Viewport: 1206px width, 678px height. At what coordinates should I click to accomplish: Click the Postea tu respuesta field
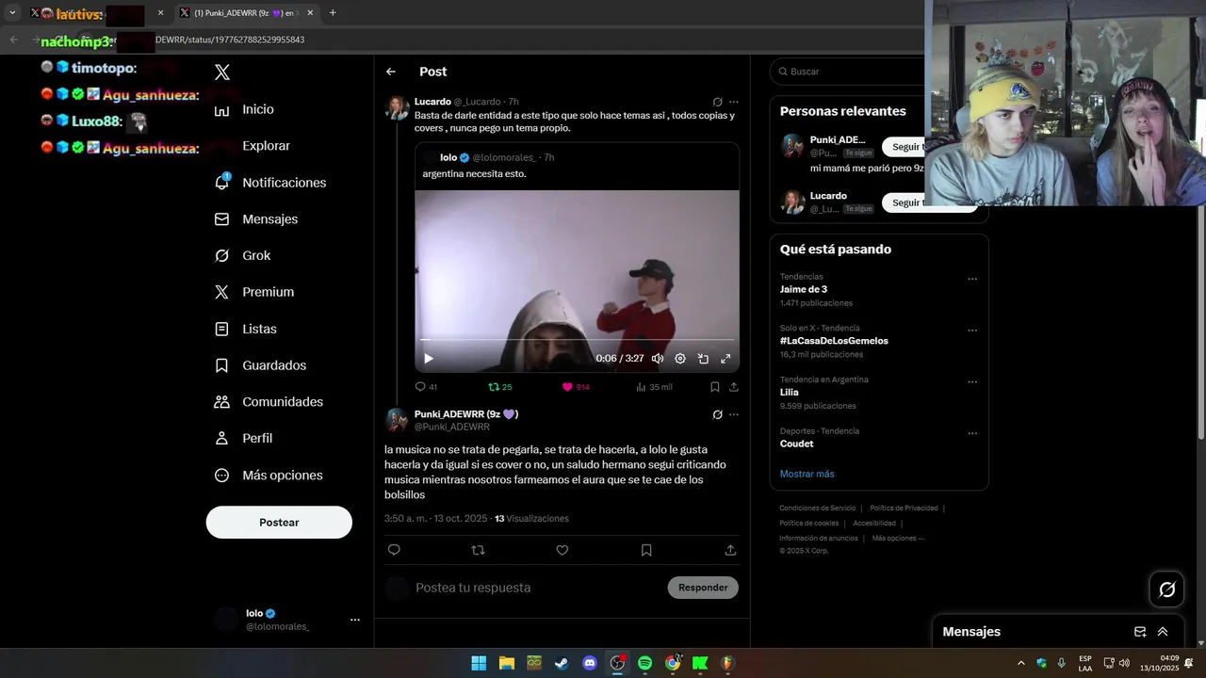pyautogui.click(x=537, y=588)
